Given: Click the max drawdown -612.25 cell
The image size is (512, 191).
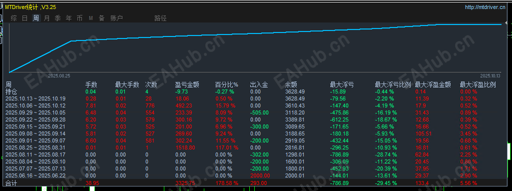Looking at the screenshot, I should (339, 119).
